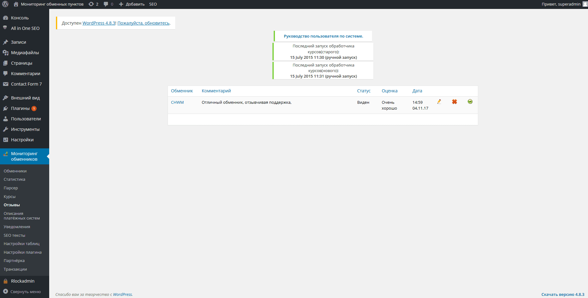Click Страницы pages icon
The width and height of the screenshot is (588, 298).
coord(6,63)
